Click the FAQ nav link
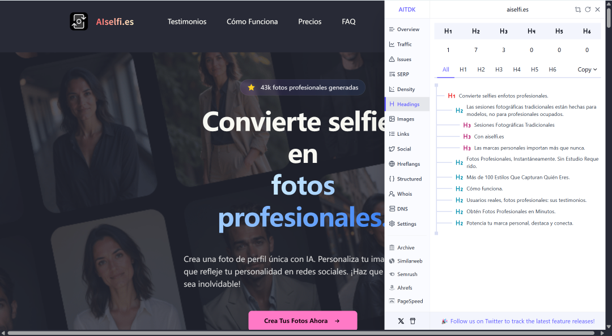Viewport: 612px width, 336px height. (x=348, y=22)
